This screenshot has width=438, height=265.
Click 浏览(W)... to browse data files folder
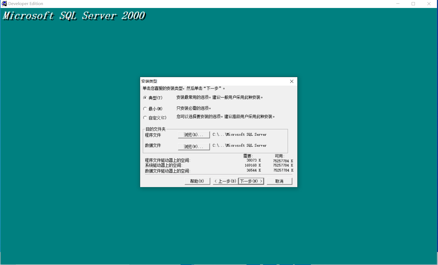point(194,147)
